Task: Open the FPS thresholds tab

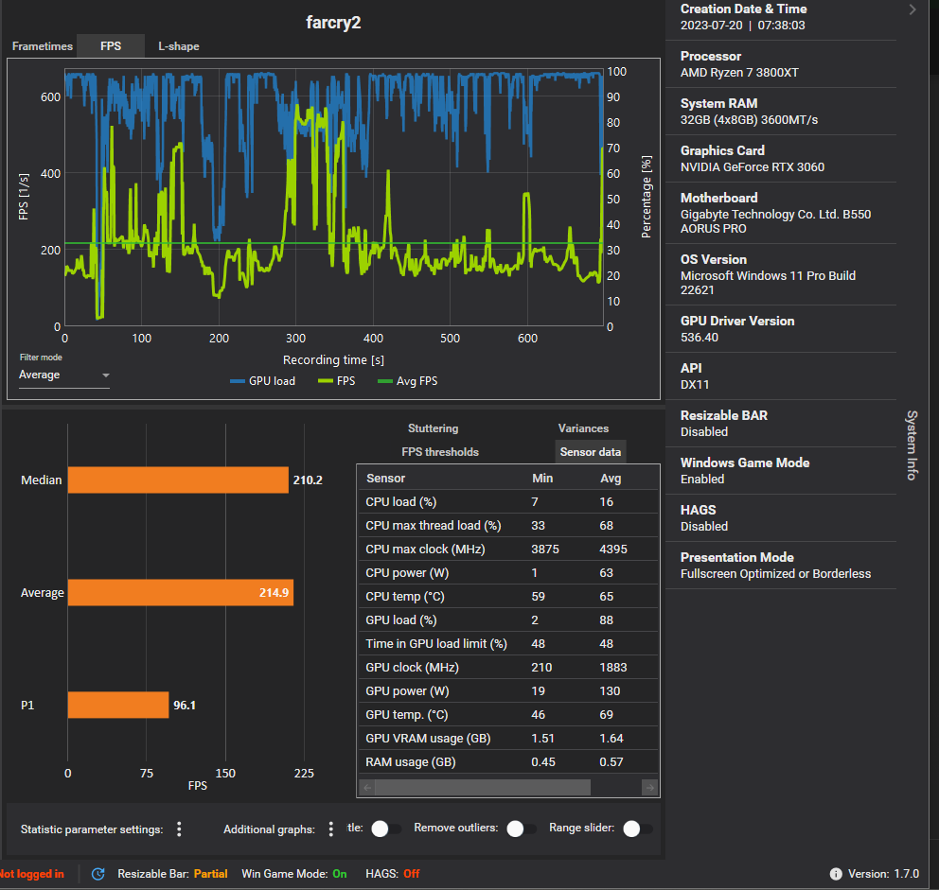Action: coord(440,452)
